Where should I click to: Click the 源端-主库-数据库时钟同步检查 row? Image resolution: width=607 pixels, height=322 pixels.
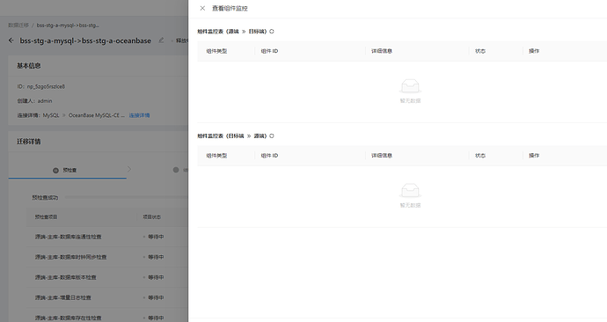coord(107,257)
